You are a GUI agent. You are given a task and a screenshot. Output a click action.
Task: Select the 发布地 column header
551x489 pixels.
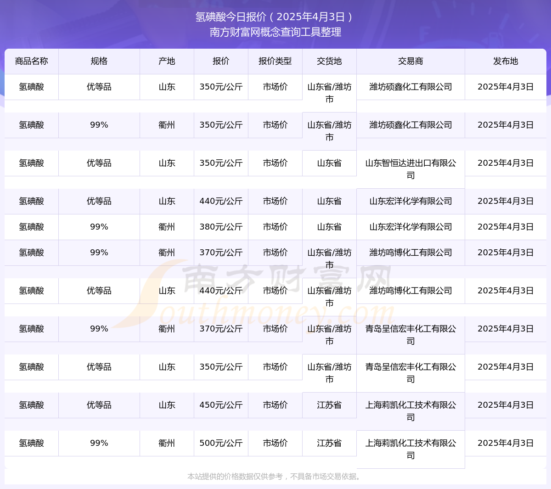point(506,61)
